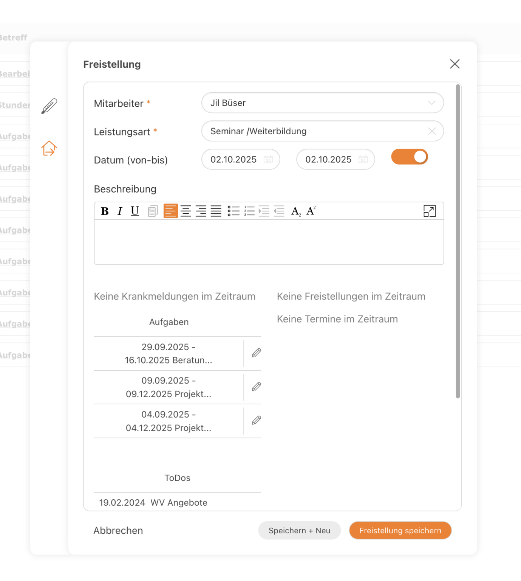Image resolution: width=521 pixels, height=581 pixels.
Task: Click Speichern + Neu
Action: 299,530
